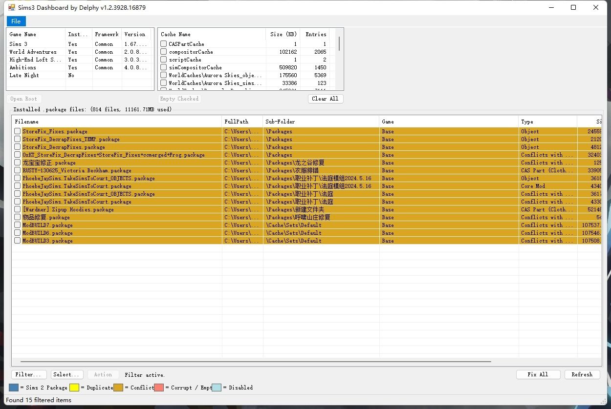Click the \Packages\新建文件夹 sub-folder cell
The height and width of the screenshot is (409, 611).
[321, 209]
